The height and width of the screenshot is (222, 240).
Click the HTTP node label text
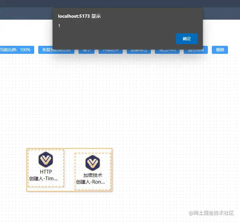[46, 172]
